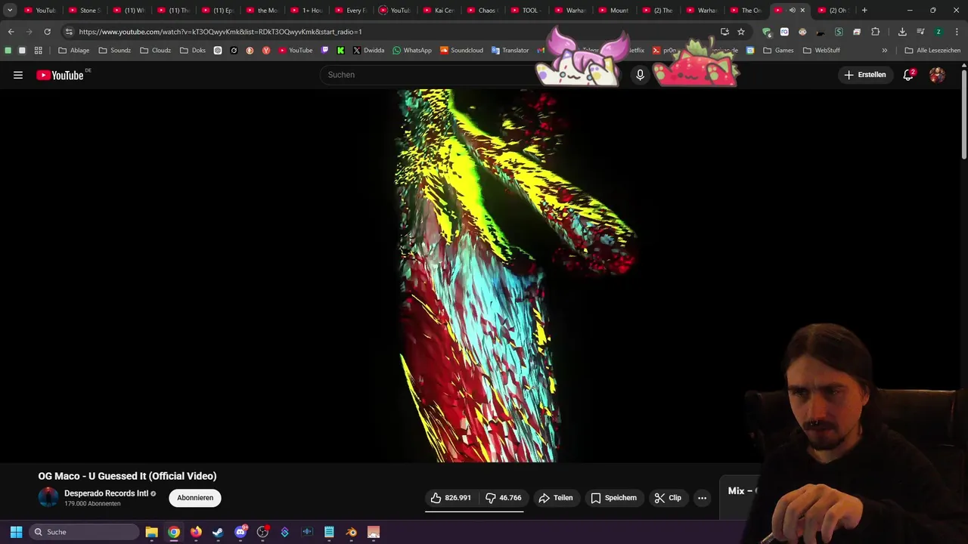Open Blender from taskbar

coord(351,532)
